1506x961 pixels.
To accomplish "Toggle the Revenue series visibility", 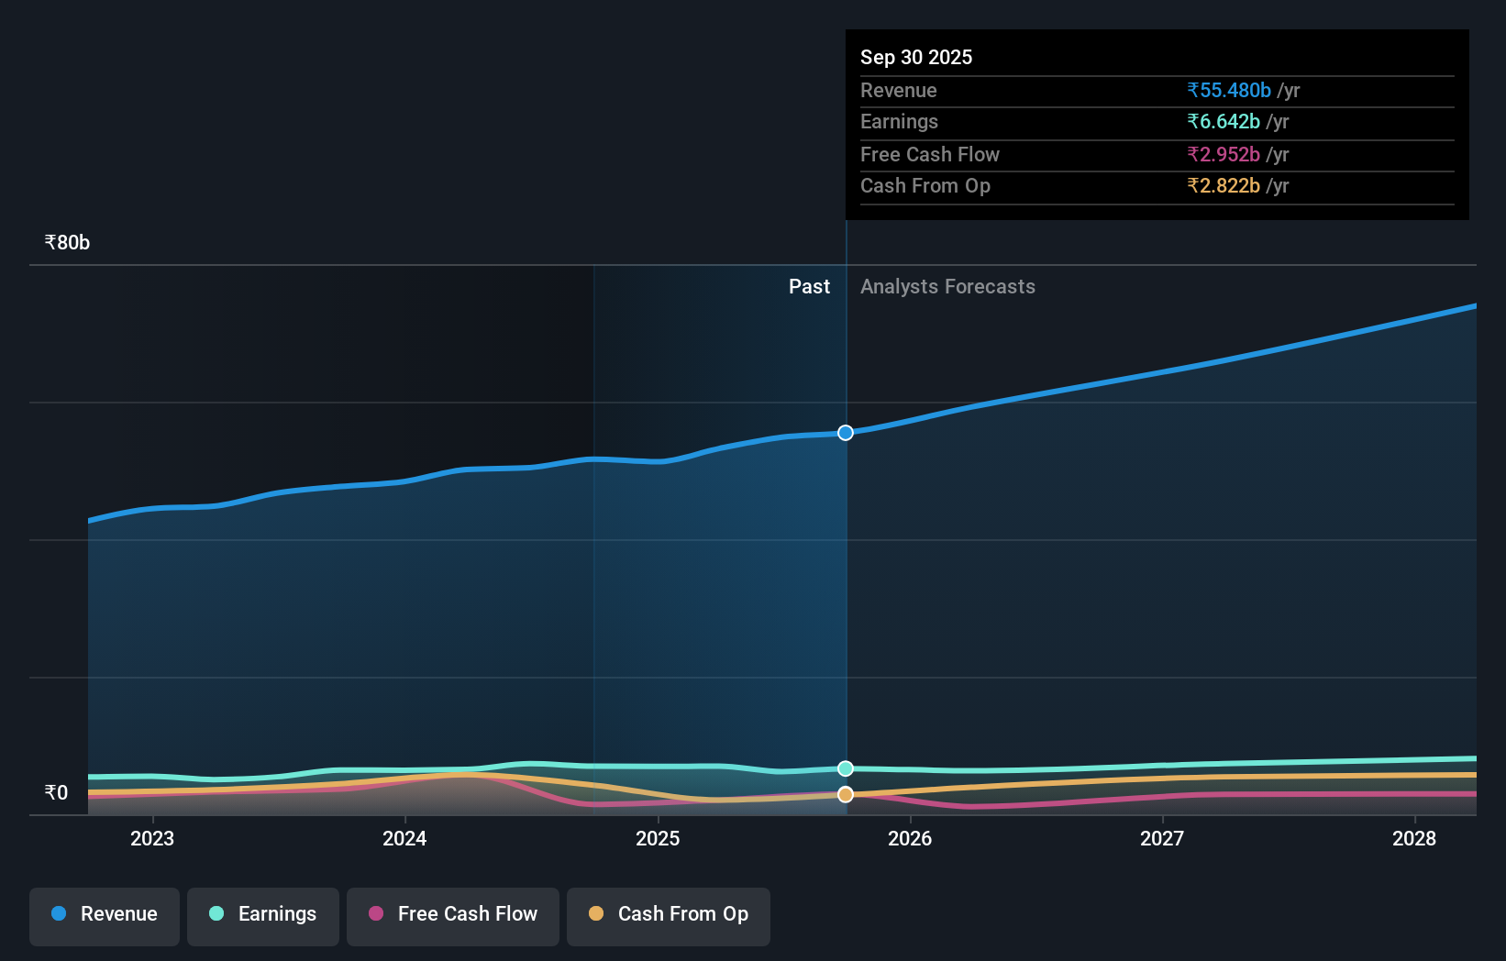I will tap(104, 914).
